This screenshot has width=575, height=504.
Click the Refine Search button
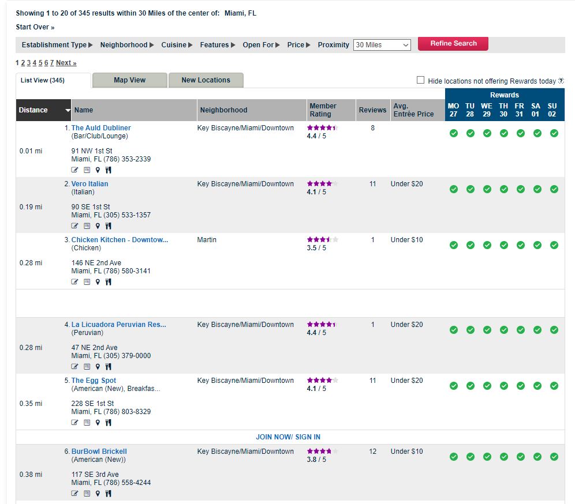(453, 44)
